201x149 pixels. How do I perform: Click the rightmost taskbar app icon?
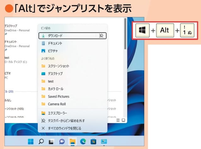[104, 141]
